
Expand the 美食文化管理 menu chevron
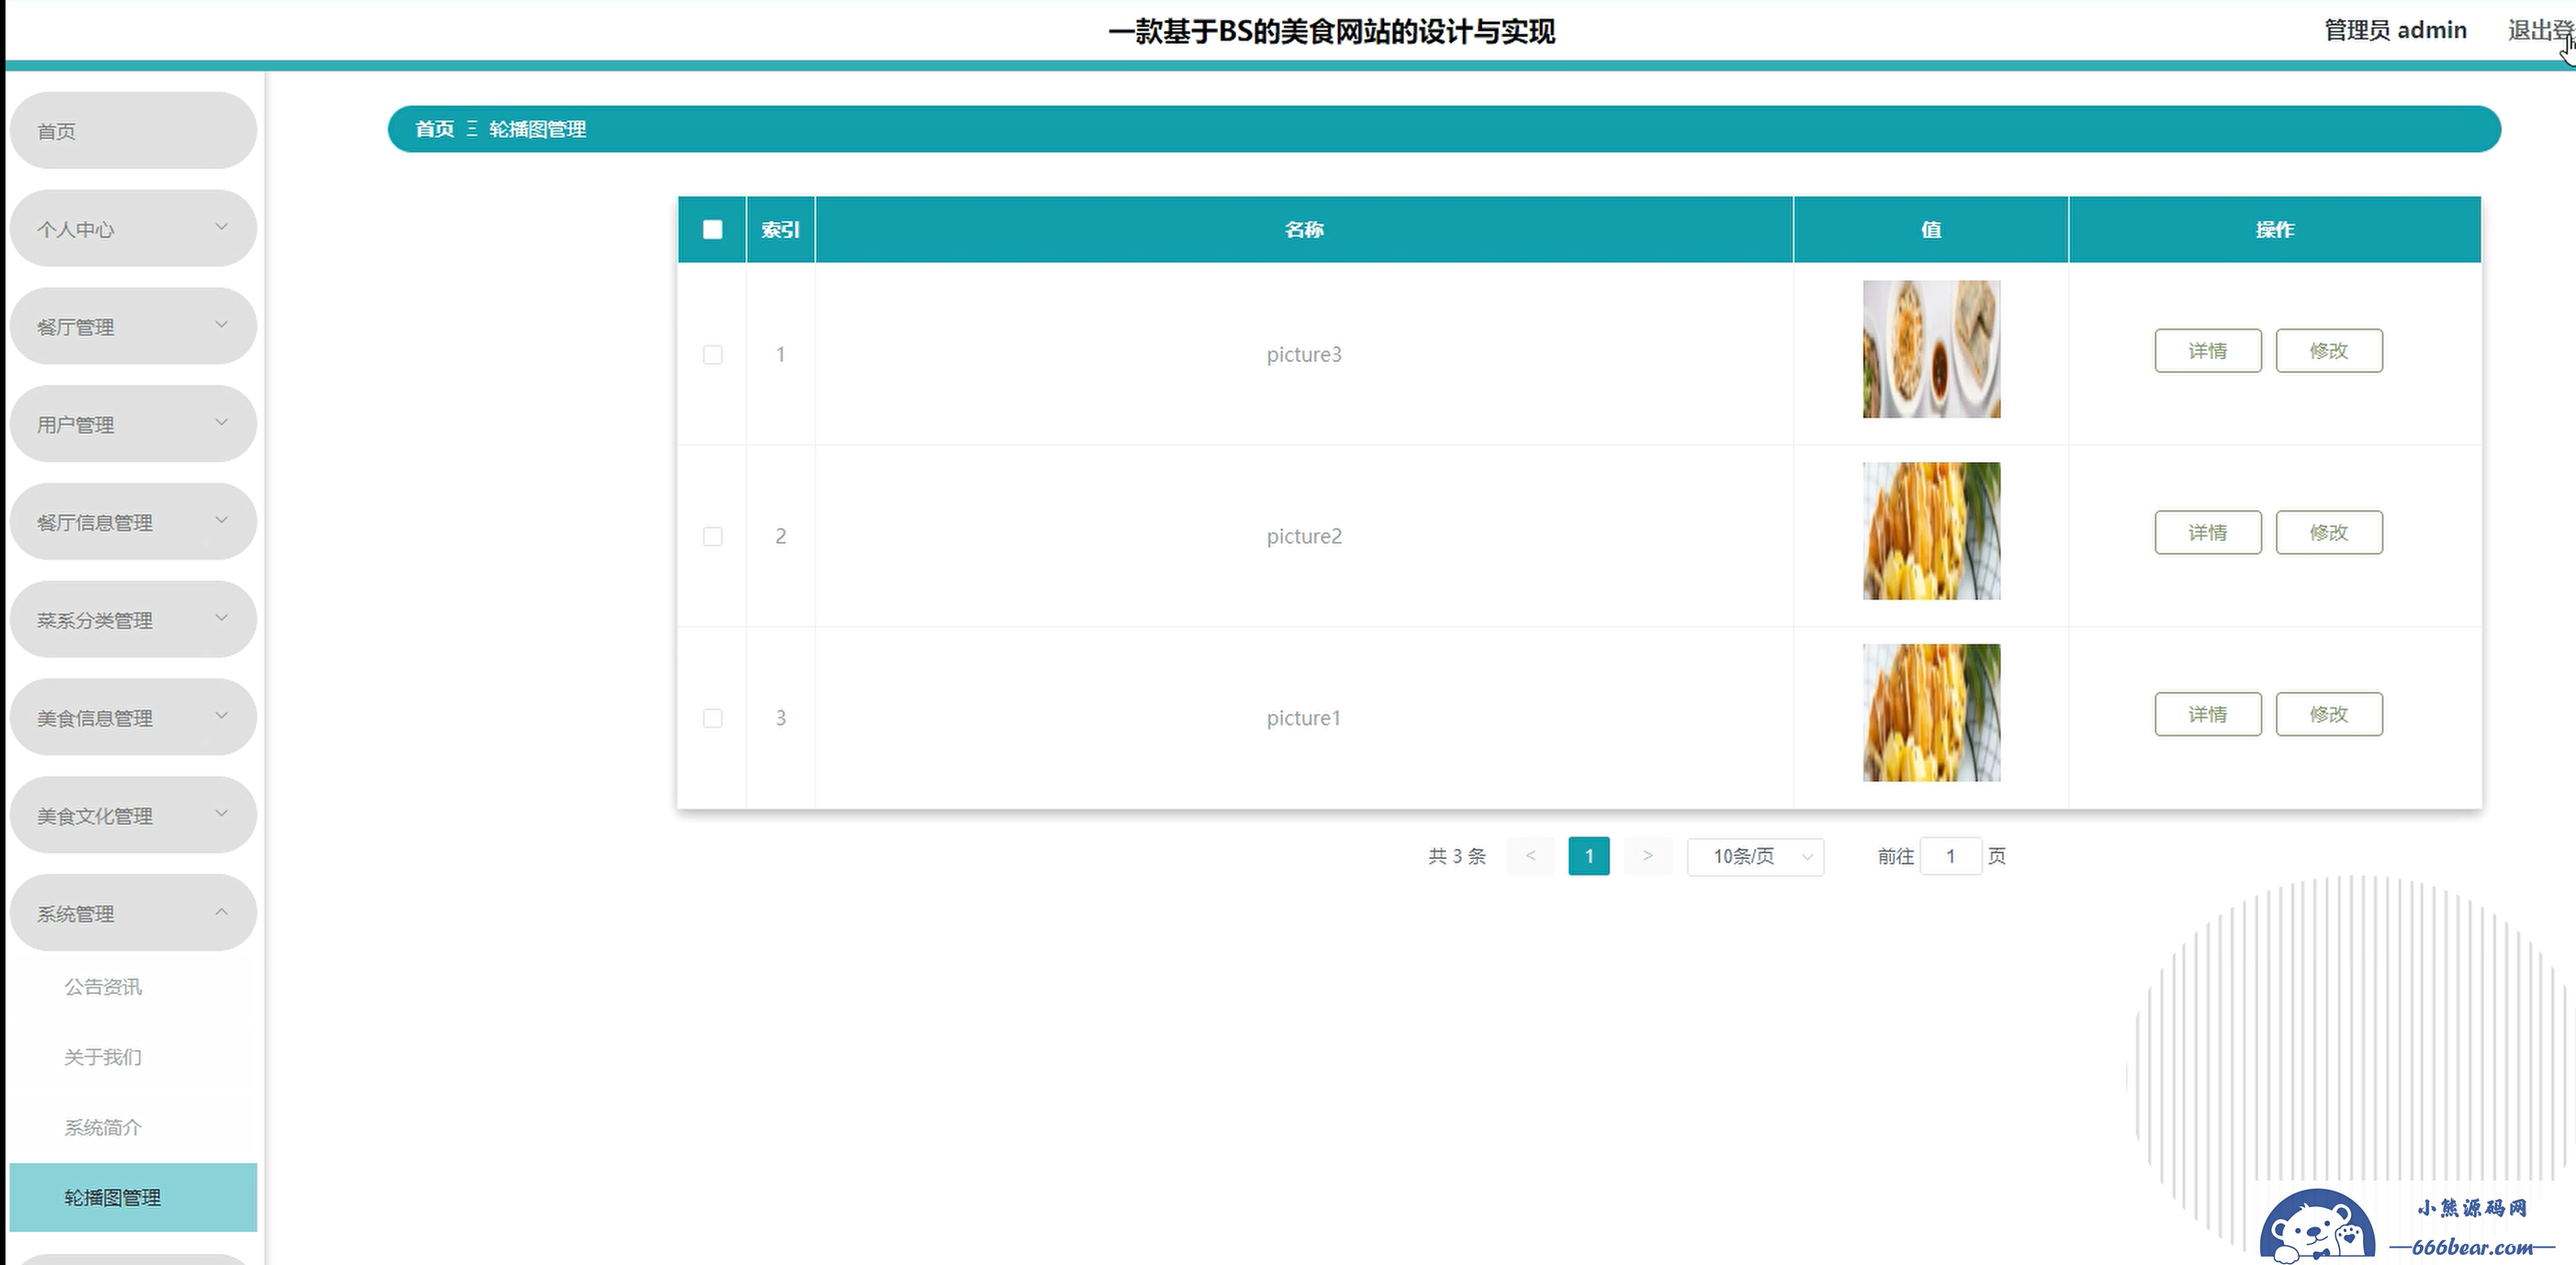(x=221, y=813)
